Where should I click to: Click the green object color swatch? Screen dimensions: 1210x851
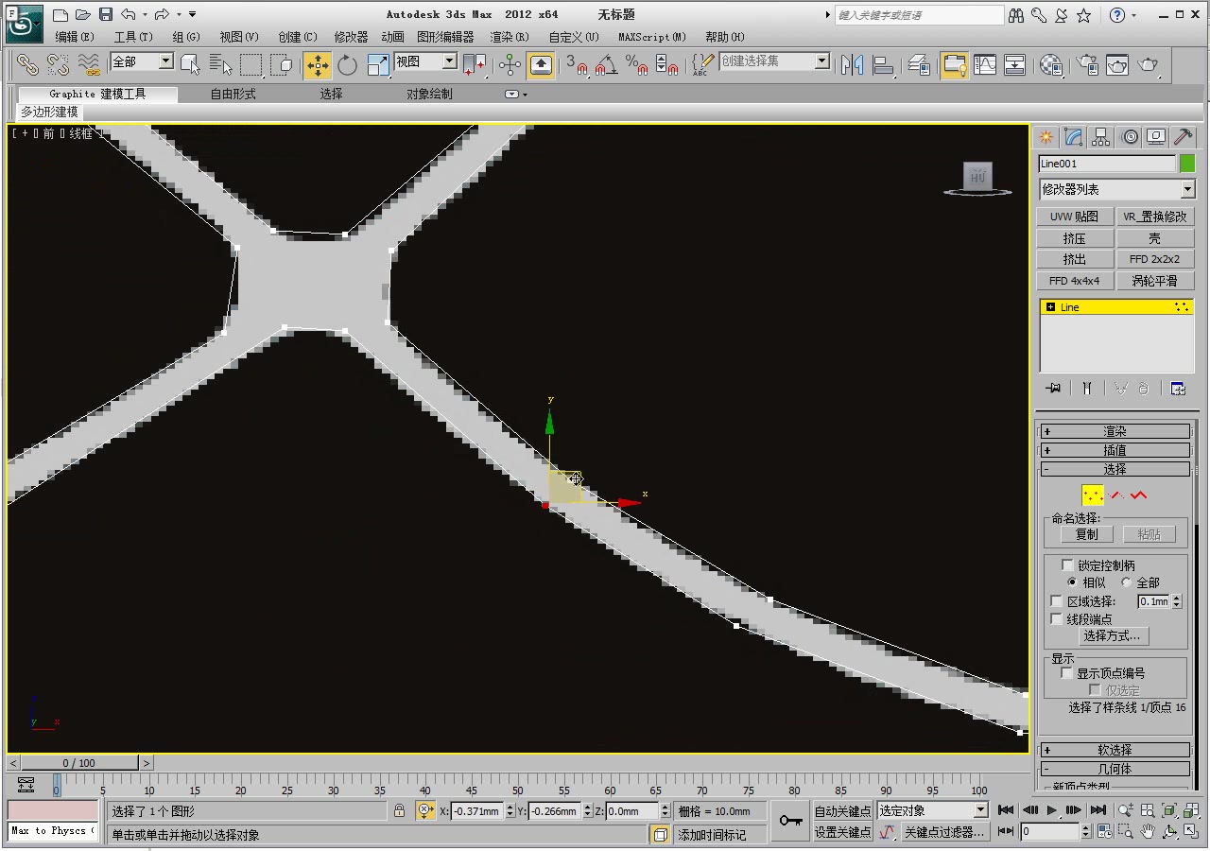1187,163
